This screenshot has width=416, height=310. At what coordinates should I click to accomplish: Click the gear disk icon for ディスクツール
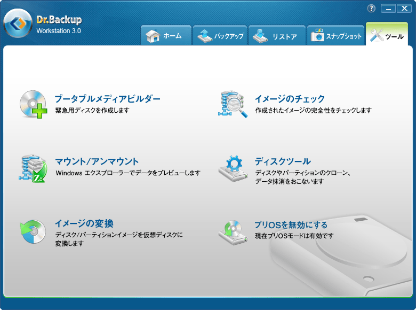[x=233, y=168]
